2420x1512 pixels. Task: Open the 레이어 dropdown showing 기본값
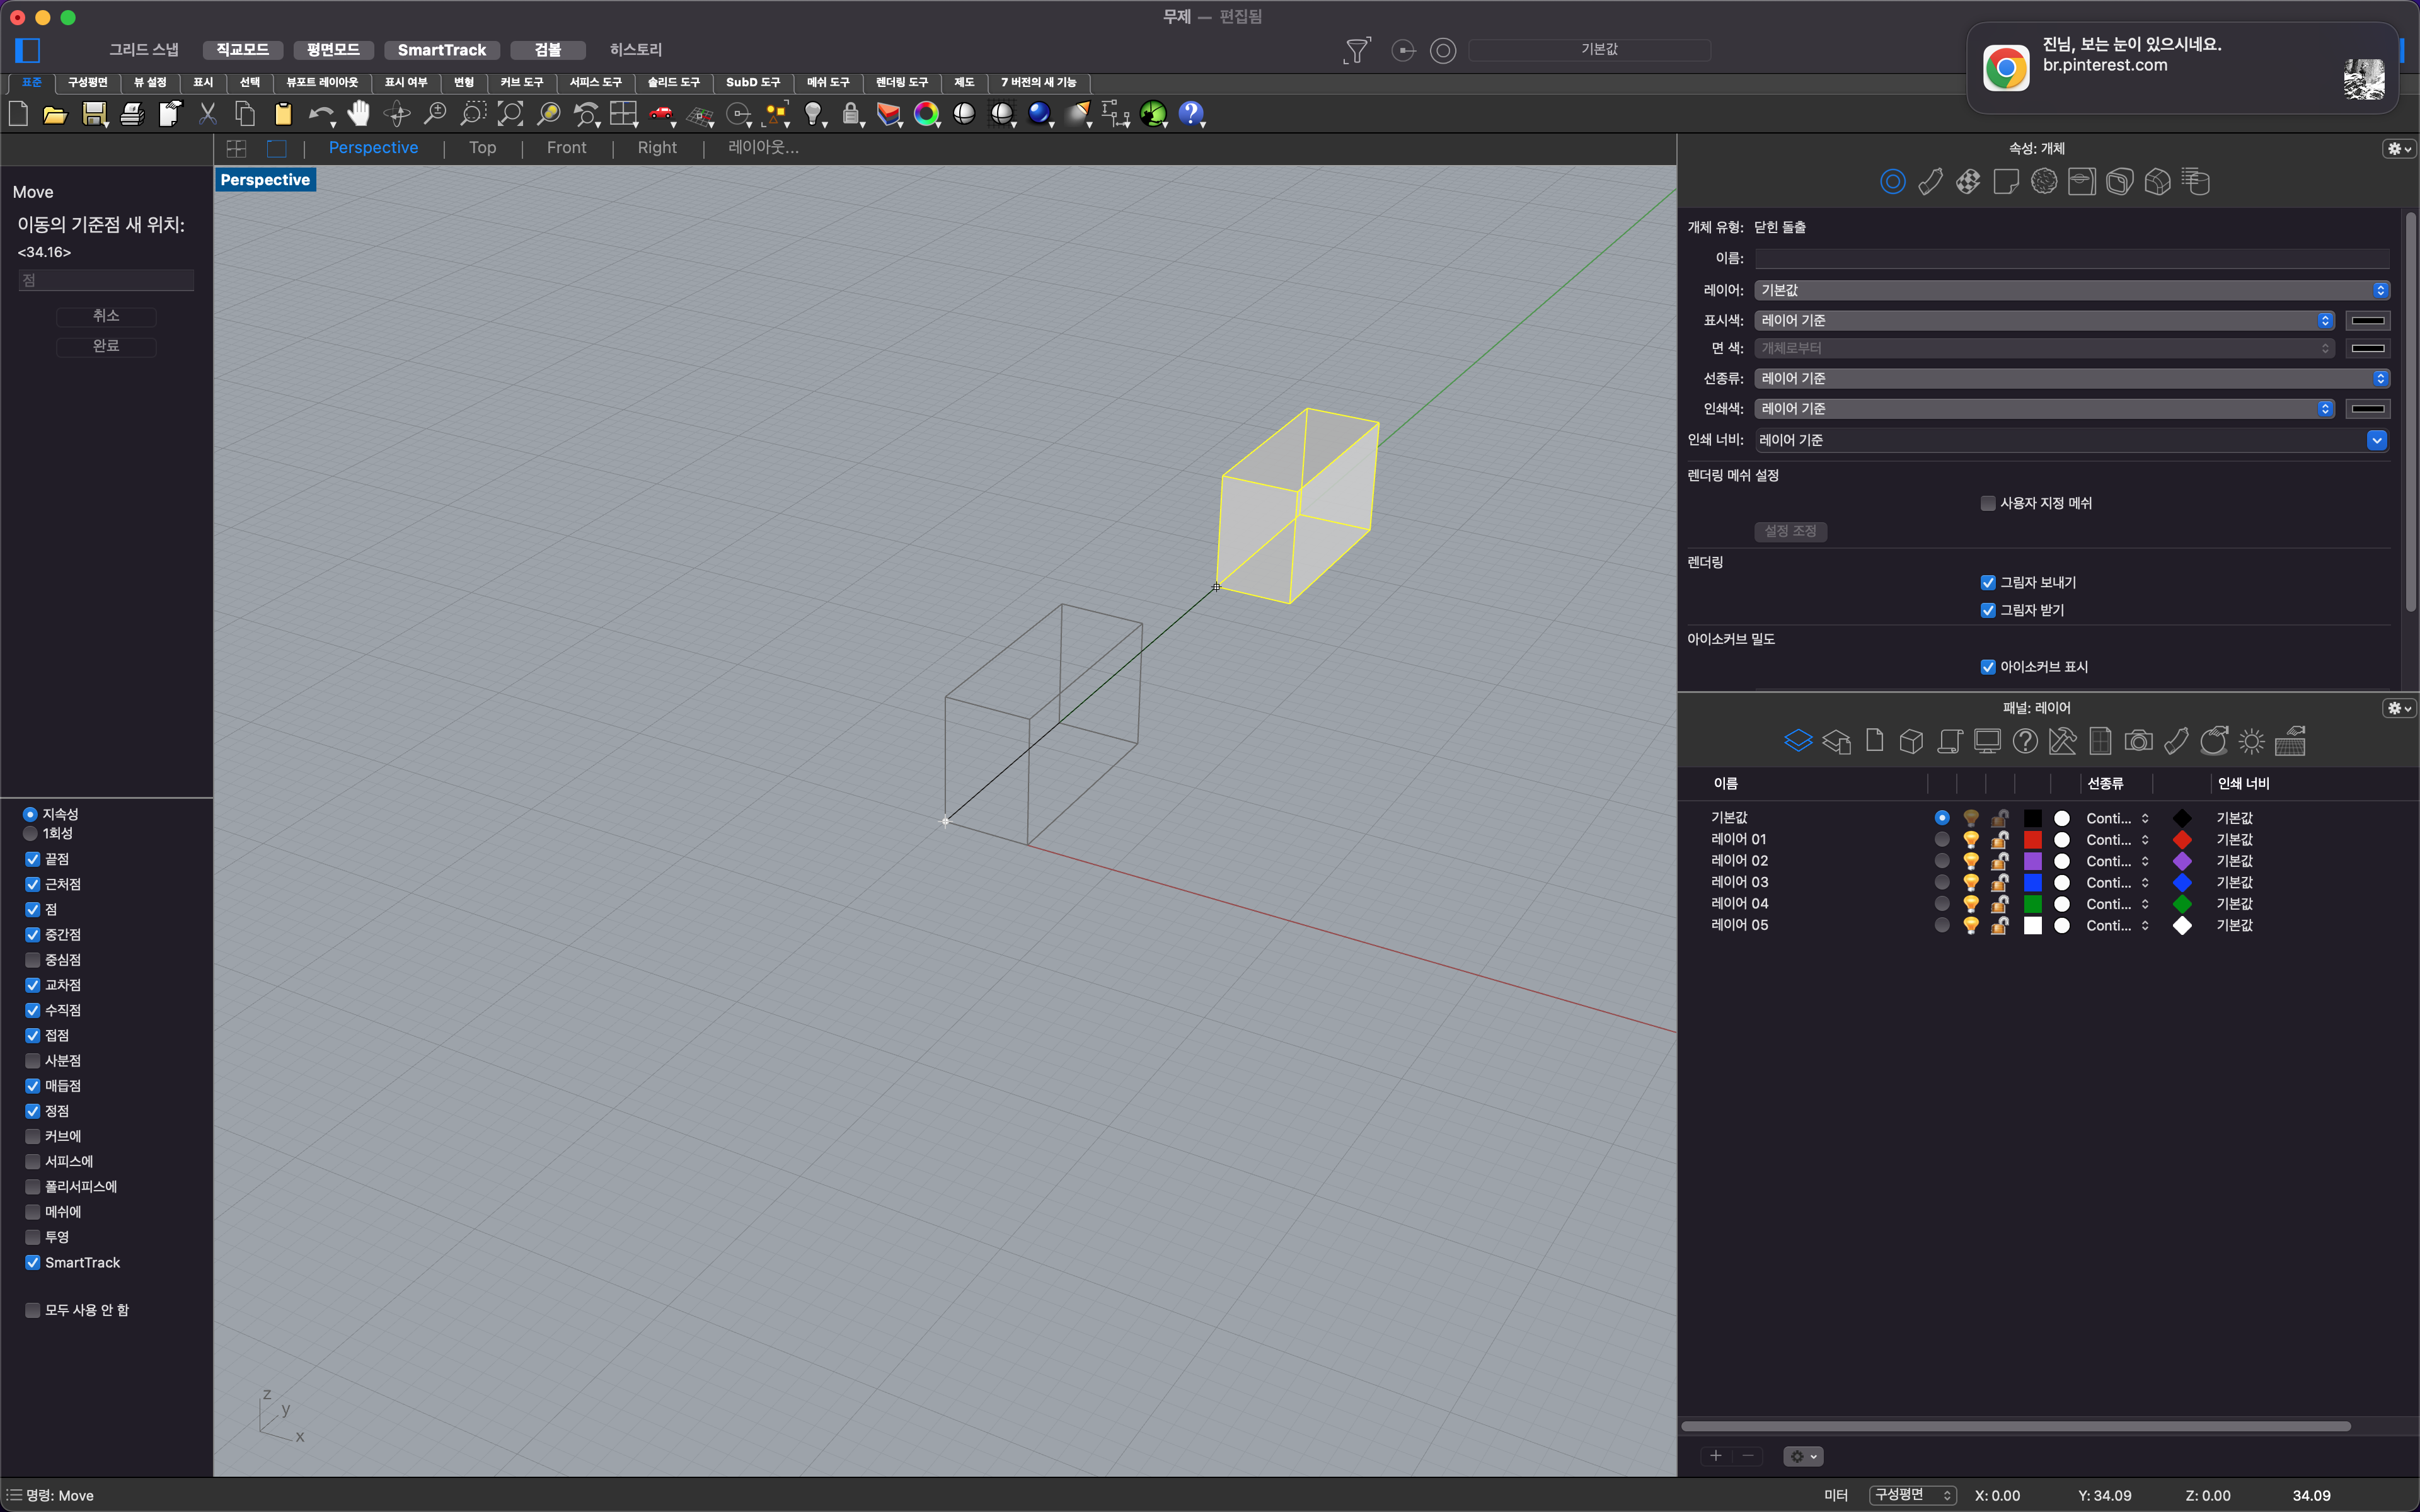[2071, 290]
